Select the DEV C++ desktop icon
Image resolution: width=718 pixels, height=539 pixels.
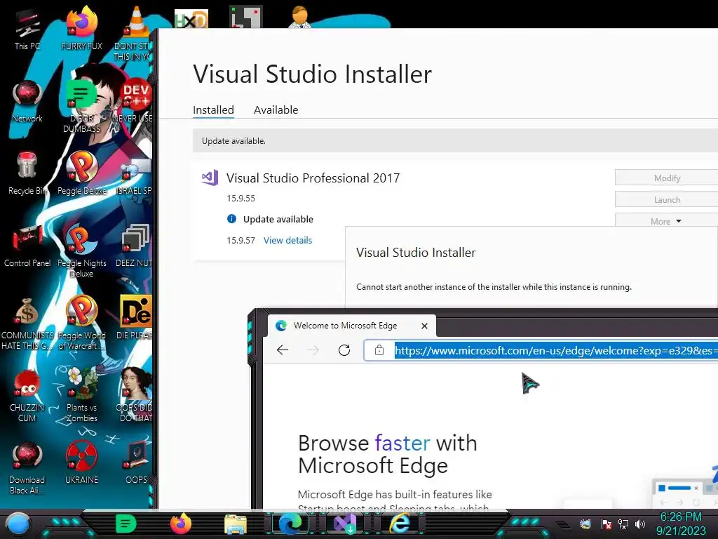pyautogui.click(x=135, y=101)
